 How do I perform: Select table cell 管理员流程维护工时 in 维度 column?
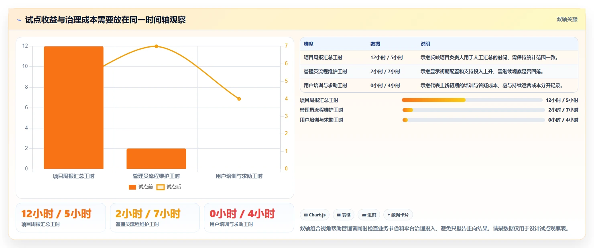pos(325,72)
